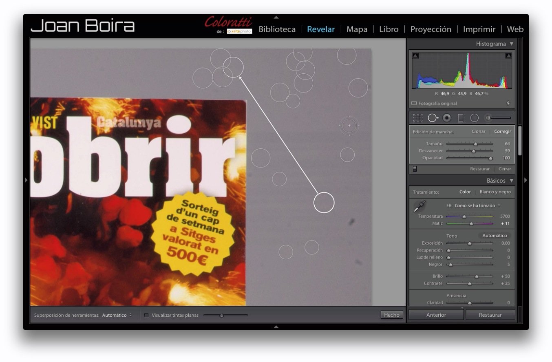The height and width of the screenshot is (362, 552).
Task: Toggle the shadow clipping indicator in histogram
Action: click(415, 56)
